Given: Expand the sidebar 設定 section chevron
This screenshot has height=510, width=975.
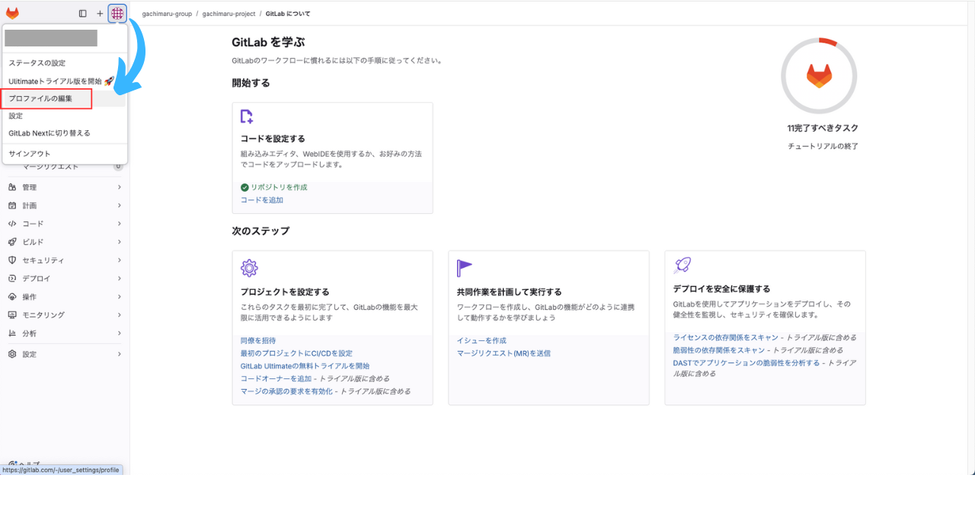Looking at the screenshot, I should [120, 354].
